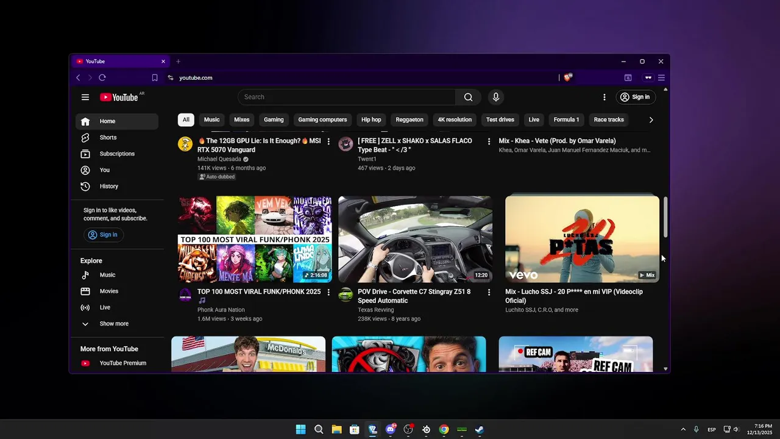Reload the page with refresh icon
The image size is (780, 439).
(102, 77)
